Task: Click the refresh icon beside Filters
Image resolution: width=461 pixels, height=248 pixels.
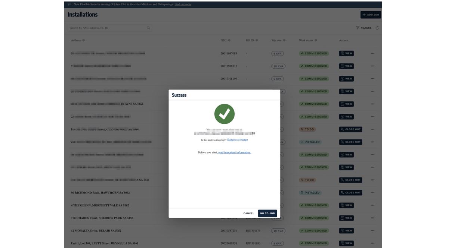Action: pos(377,28)
